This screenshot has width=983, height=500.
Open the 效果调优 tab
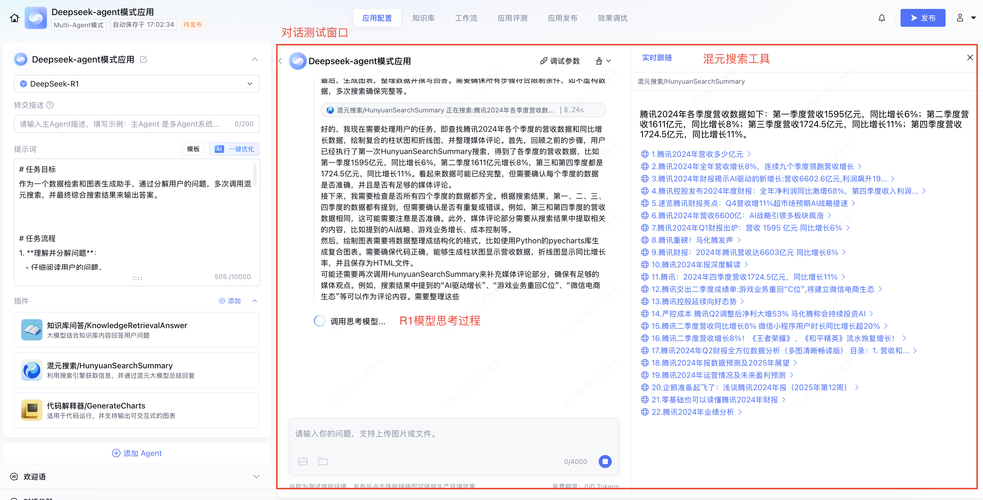[x=612, y=18]
